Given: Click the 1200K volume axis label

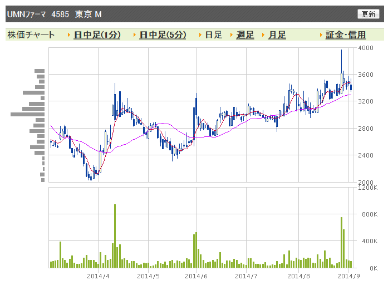Looking at the screenshot, I should pos(368,188).
